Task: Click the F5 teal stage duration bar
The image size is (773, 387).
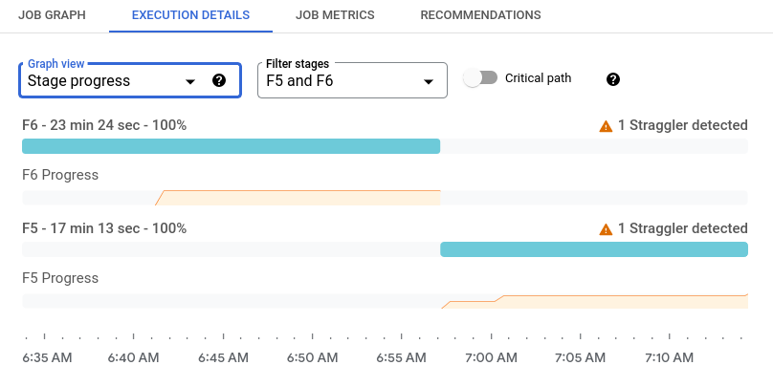Action: pos(593,249)
